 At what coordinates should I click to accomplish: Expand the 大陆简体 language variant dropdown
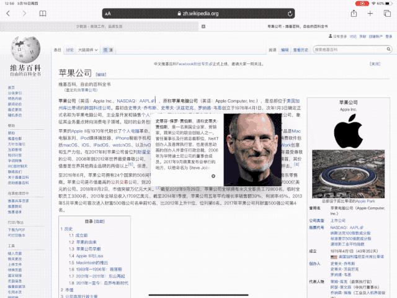click(x=87, y=50)
